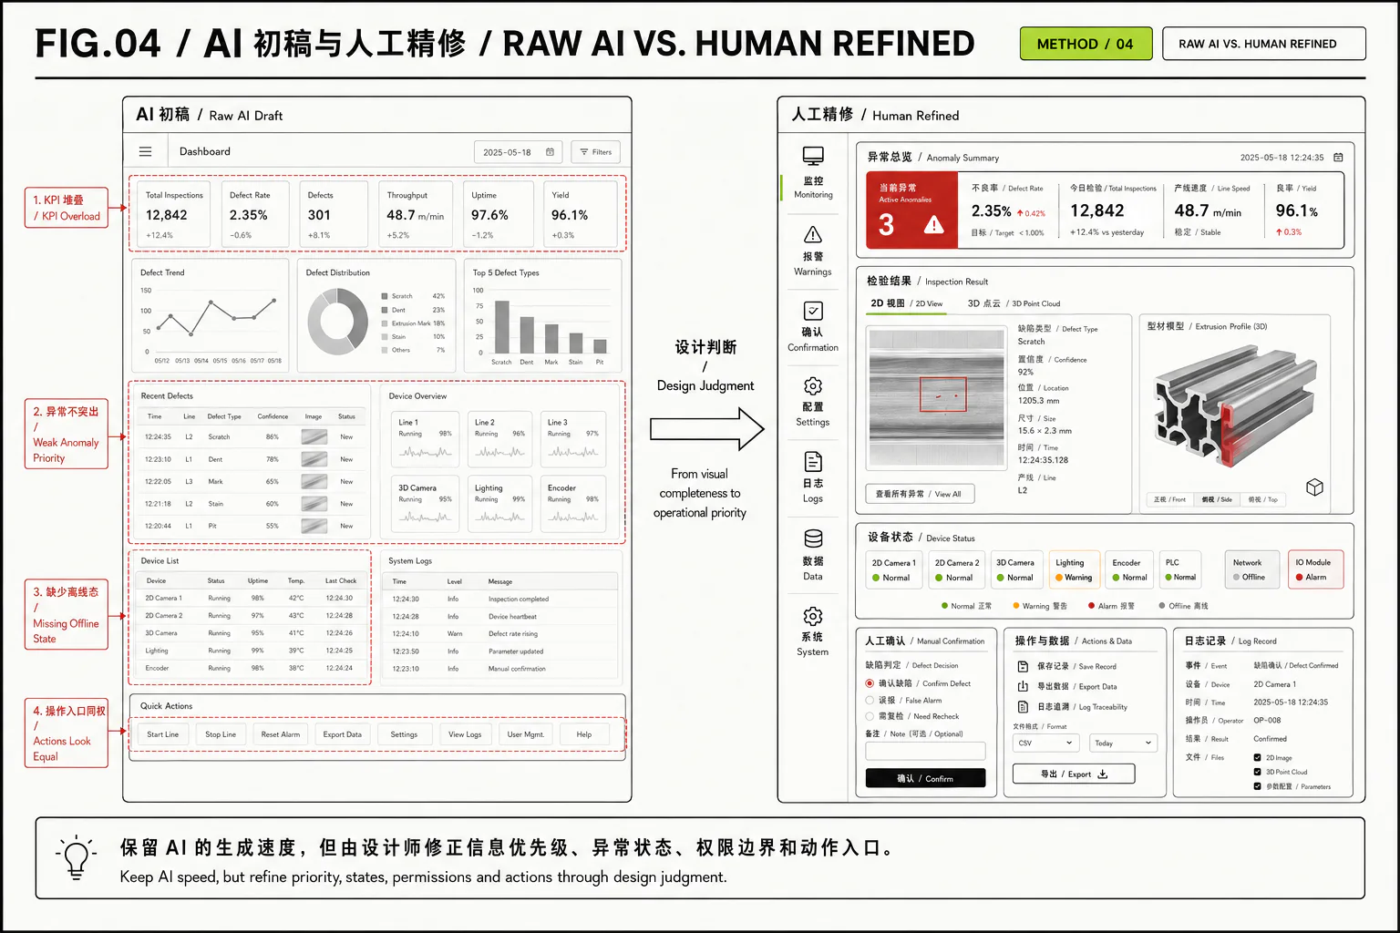
Task: Click the white warning triangle in Active Anomalies card
Action: [x=934, y=224]
